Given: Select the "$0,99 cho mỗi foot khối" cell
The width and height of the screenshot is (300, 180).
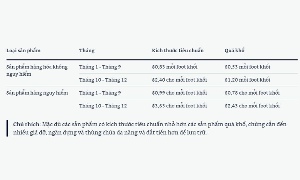Looking at the screenshot, I should click(x=179, y=93).
